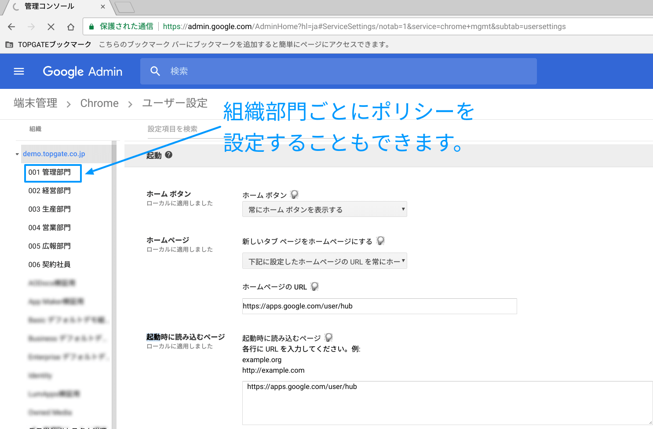This screenshot has height=429, width=653.
Task: Click the 起動 section header
Action: 388,155
